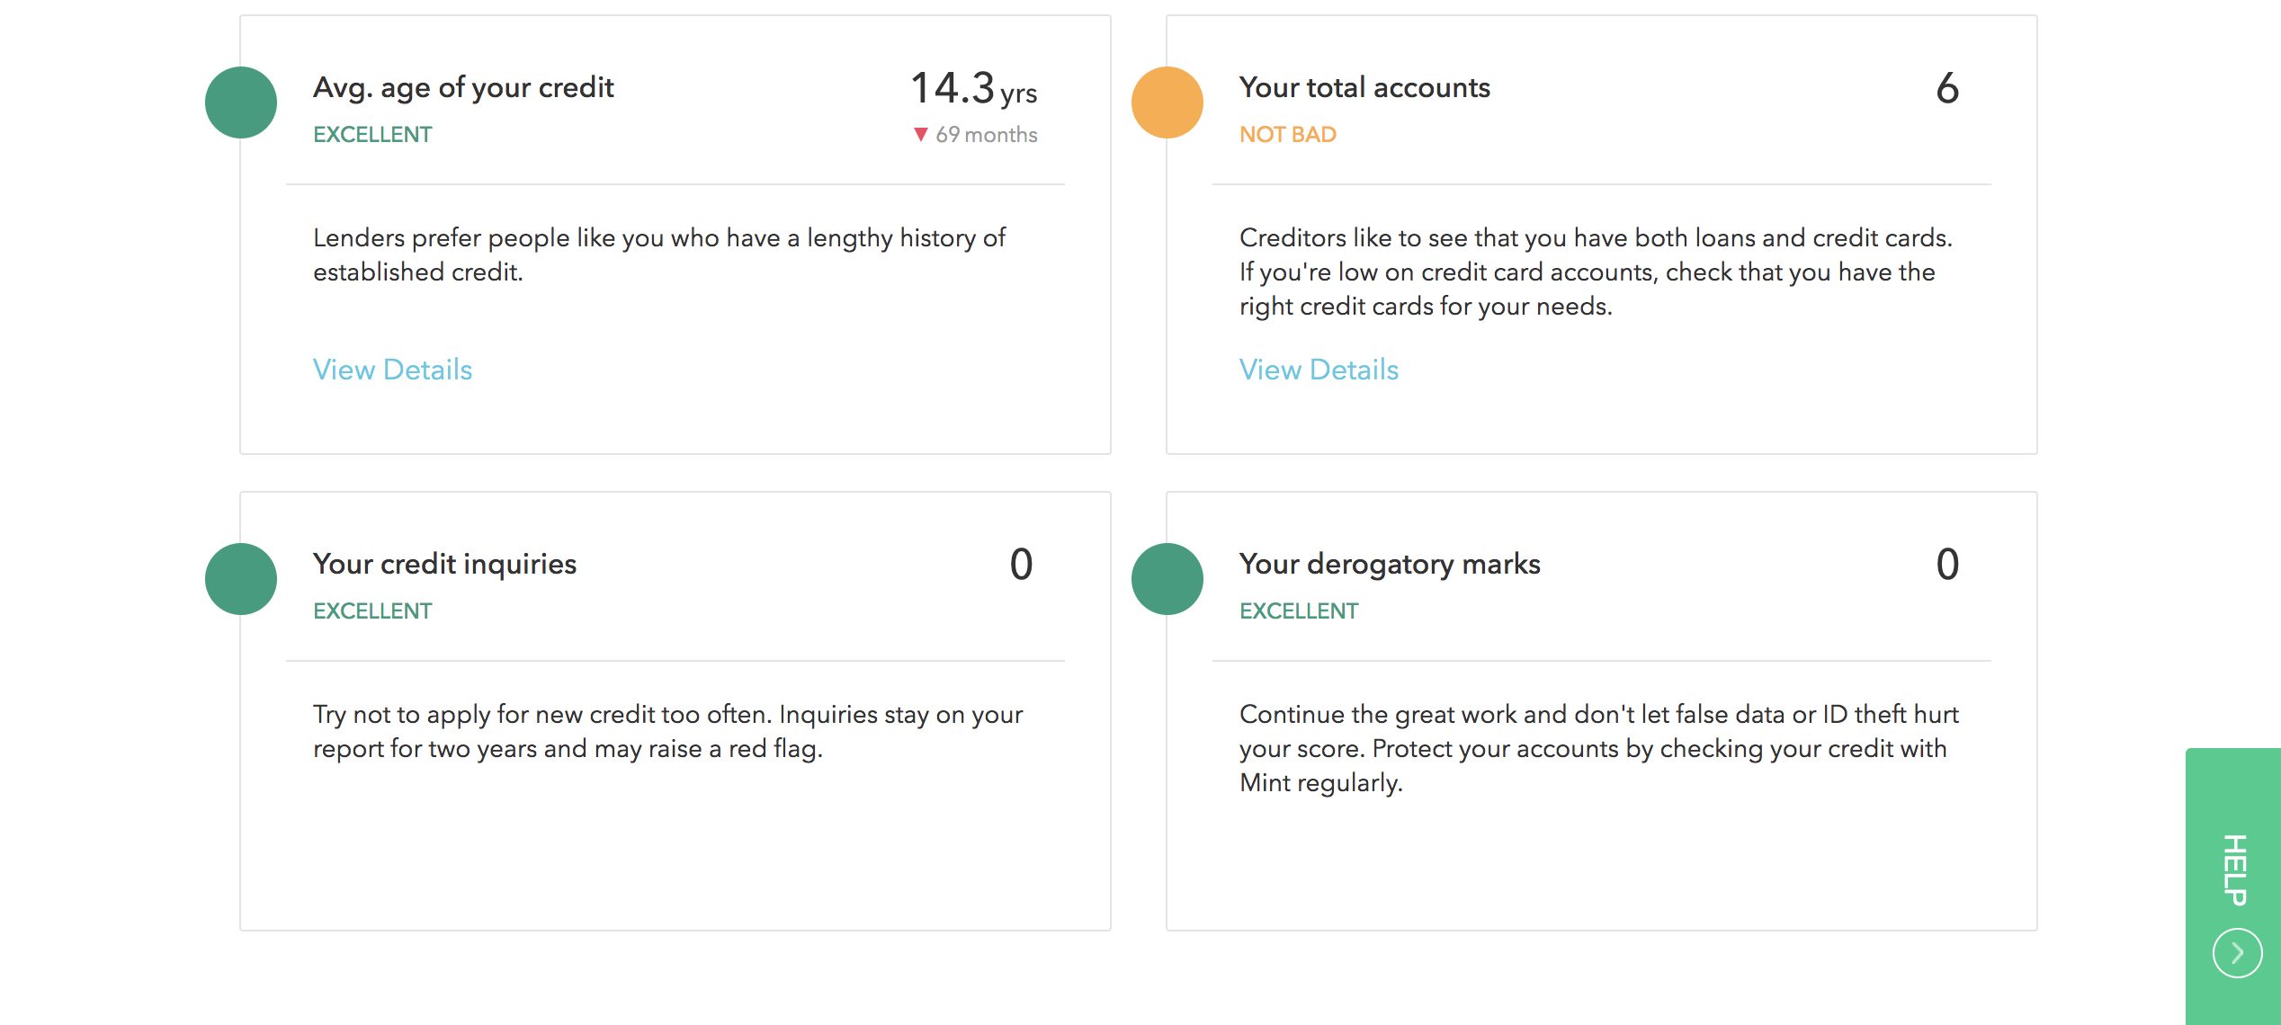Select the 'Avg. age of your credit' heading
Screen dimensions: 2281x1025
pyautogui.click(x=463, y=88)
